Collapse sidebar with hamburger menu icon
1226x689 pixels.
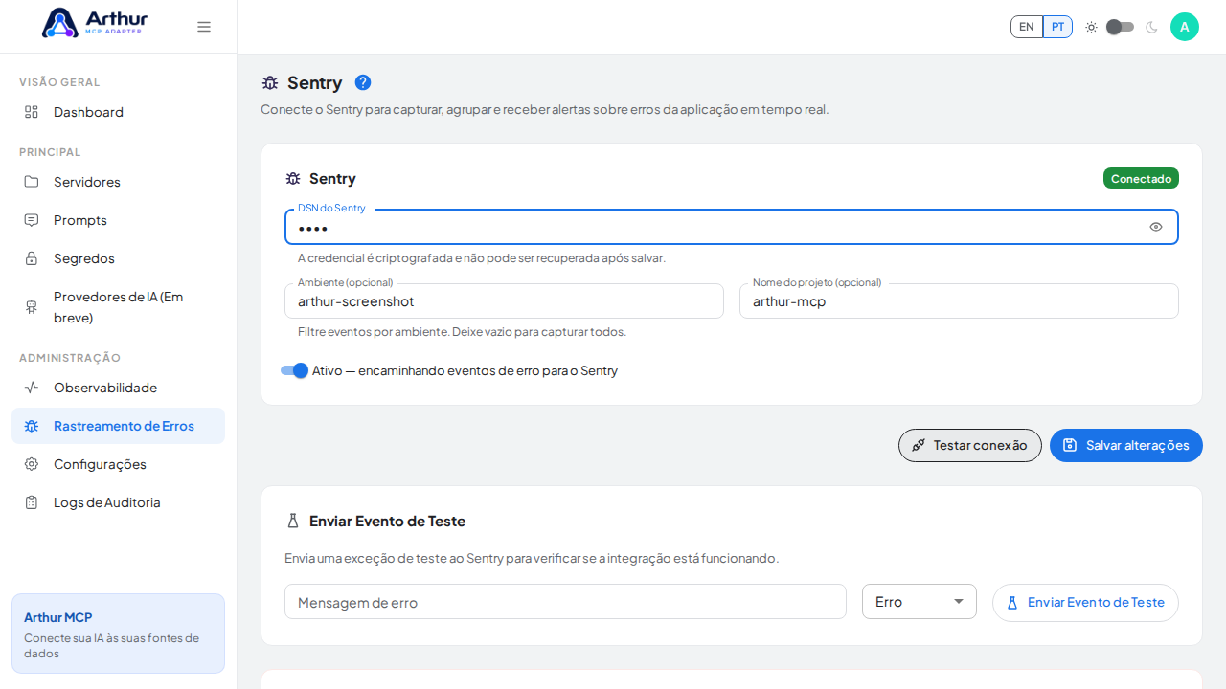(204, 27)
